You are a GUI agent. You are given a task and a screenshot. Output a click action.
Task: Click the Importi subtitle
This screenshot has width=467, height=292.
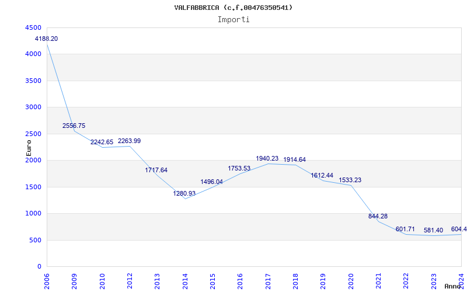point(233,20)
